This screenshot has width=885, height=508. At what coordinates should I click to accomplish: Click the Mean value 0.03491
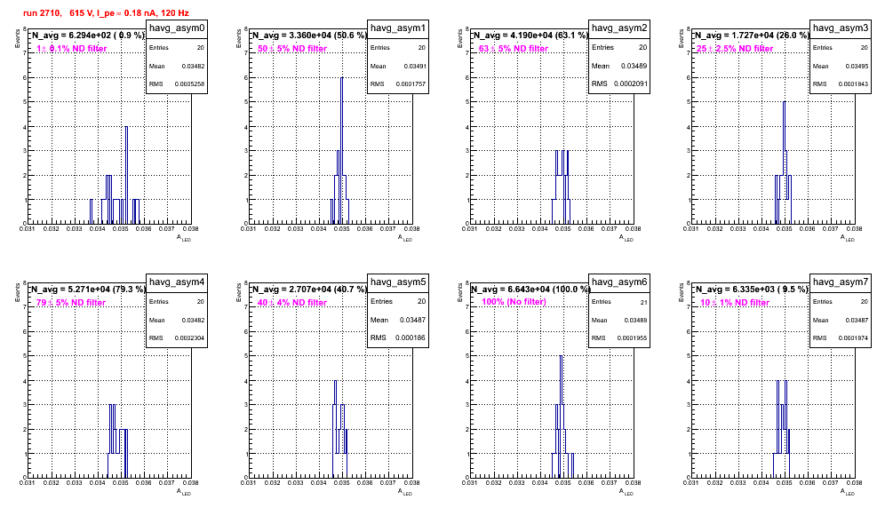tap(414, 66)
